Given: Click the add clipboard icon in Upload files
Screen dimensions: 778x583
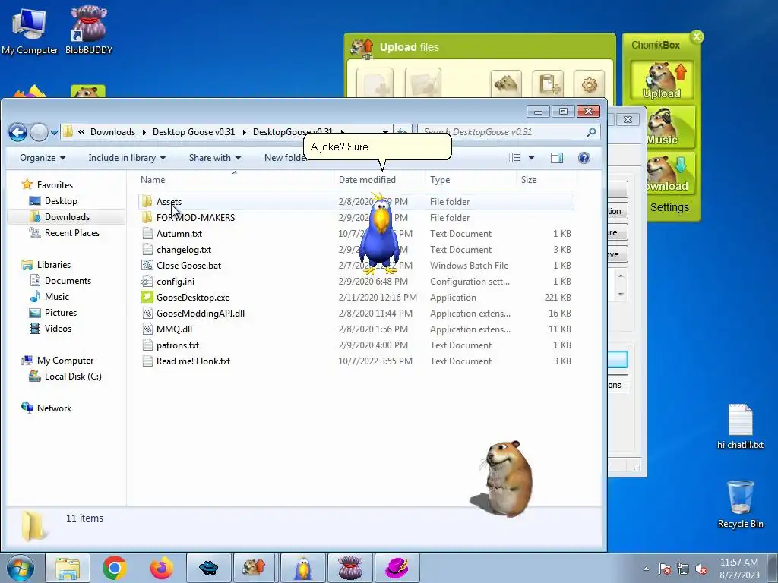Looking at the screenshot, I should (x=548, y=84).
